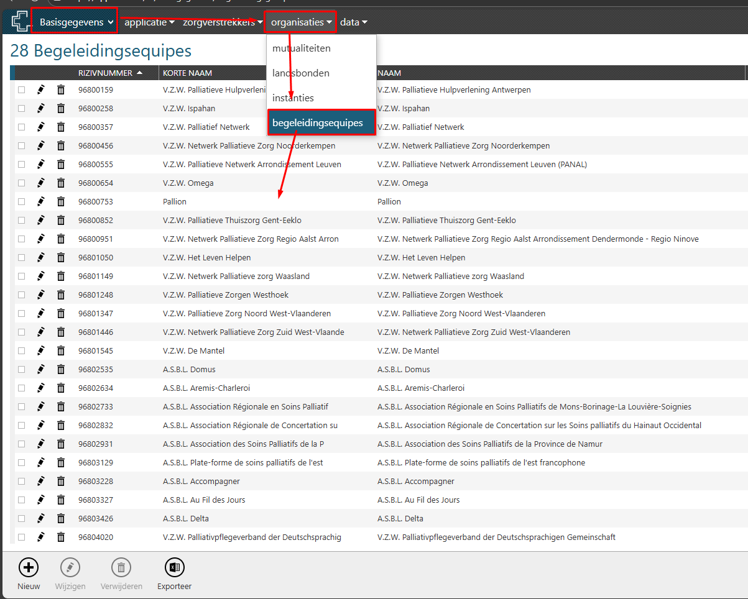This screenshot has height=599, width=748.
Task: Click the delete trash icon for row 96800159
Action: tap(61, 90)
